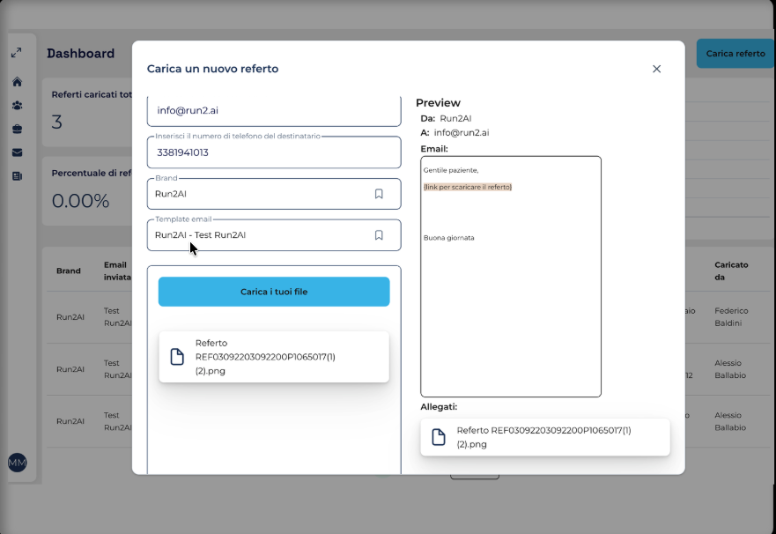Open the users group icon in sidebar

[x=17, y=106]
